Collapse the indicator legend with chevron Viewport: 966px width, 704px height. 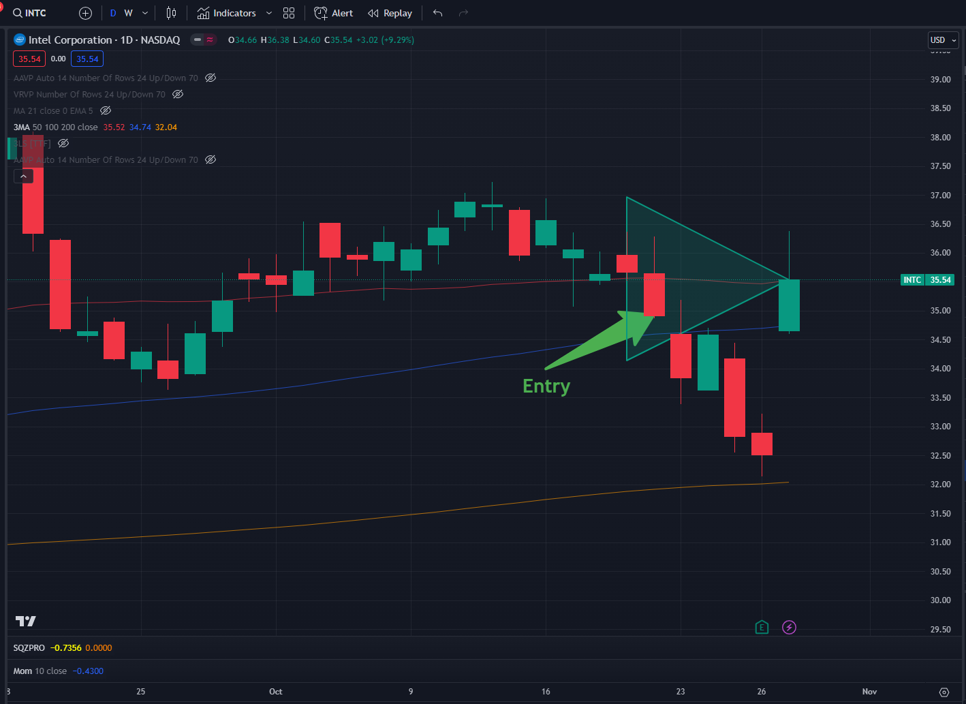point(23,177)
